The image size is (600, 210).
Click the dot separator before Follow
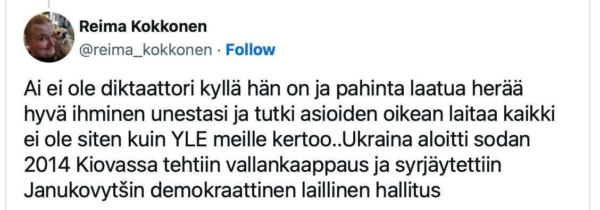(219, 50)
